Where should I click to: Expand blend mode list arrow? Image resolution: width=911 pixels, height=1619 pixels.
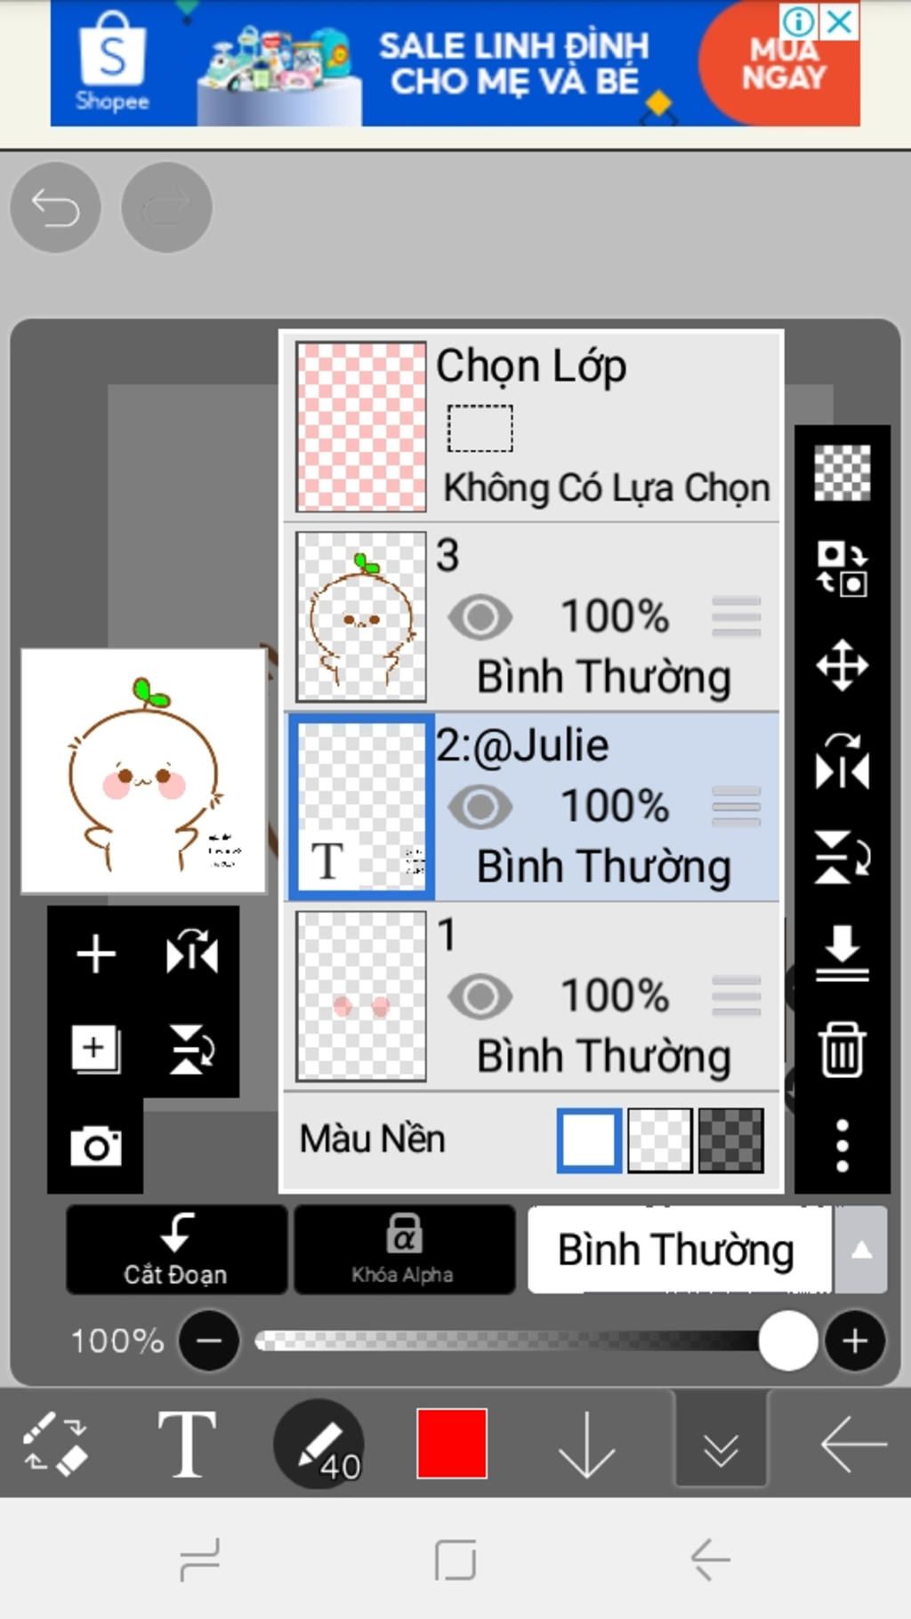click(x=860, y=1250)
